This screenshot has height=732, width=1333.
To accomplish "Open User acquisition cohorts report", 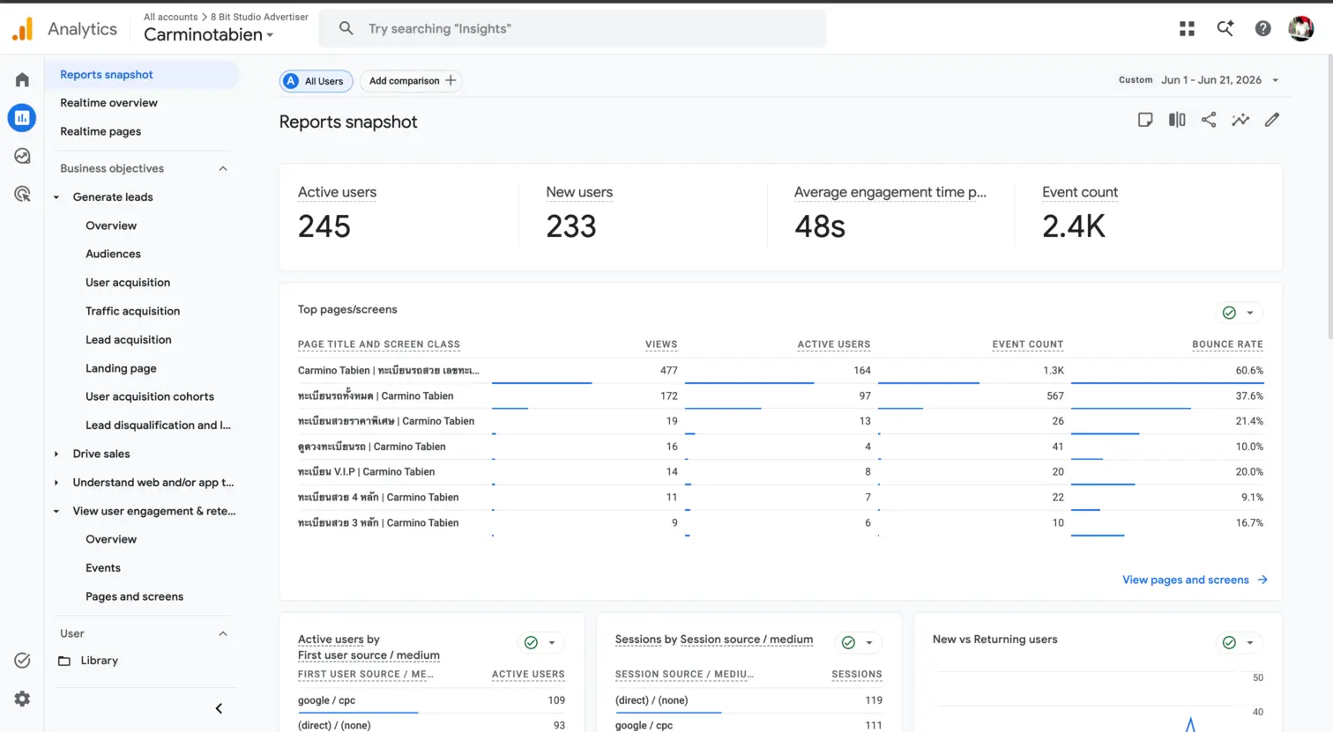I will [150, 396].
